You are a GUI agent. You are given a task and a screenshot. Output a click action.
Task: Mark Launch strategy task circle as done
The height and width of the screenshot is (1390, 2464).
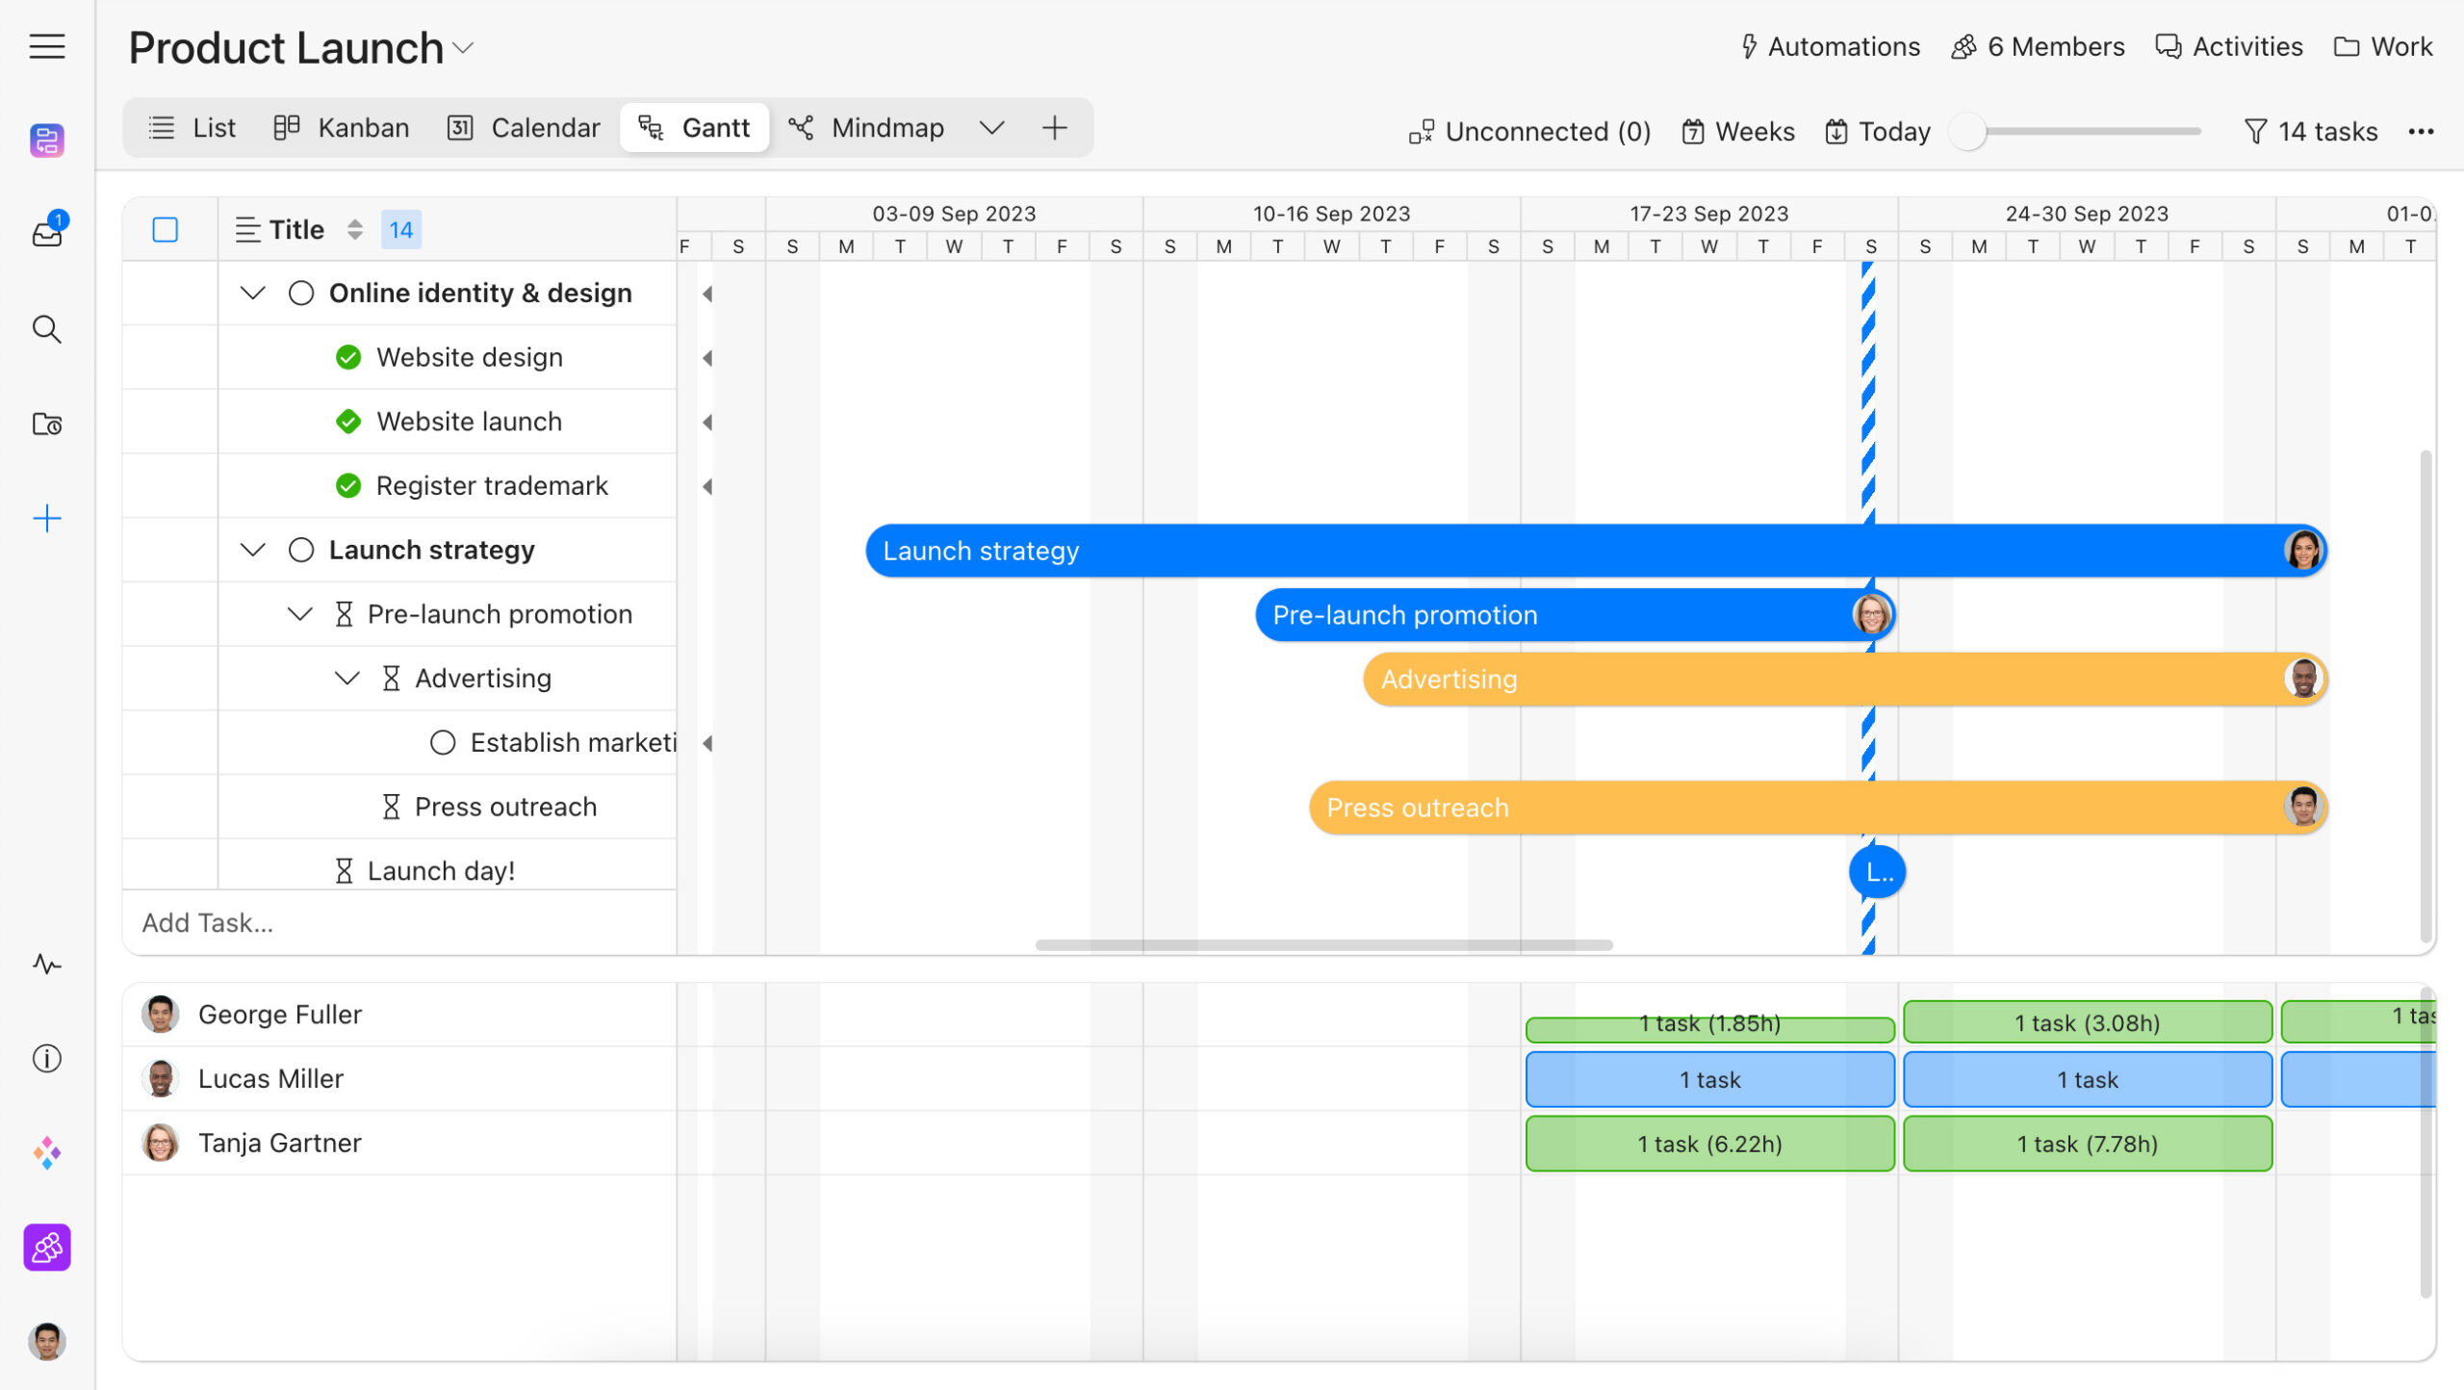(301, 550)
